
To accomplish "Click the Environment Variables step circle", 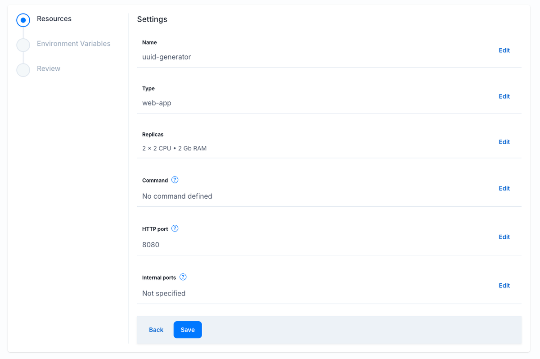I will coord(23,45).
